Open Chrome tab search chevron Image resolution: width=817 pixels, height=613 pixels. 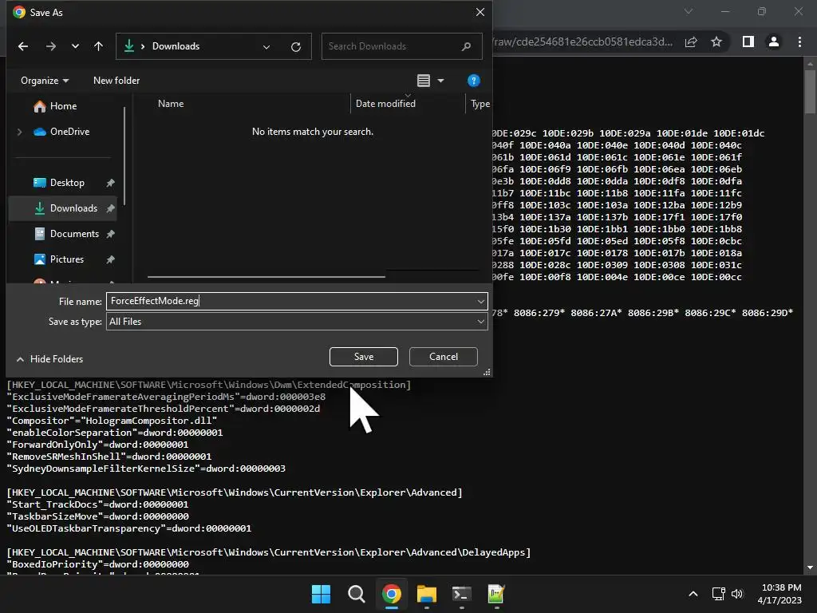point(689,11)
